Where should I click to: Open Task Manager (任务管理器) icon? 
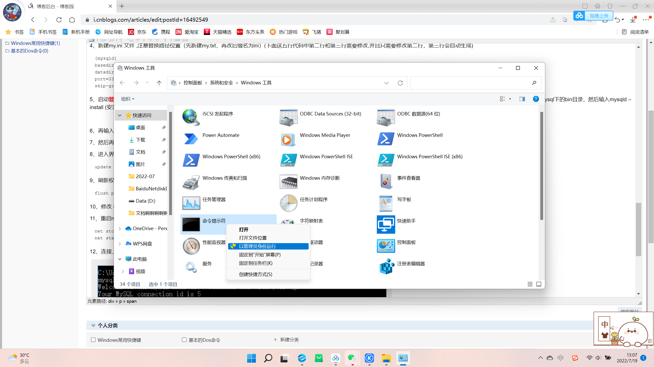point(191,203)
